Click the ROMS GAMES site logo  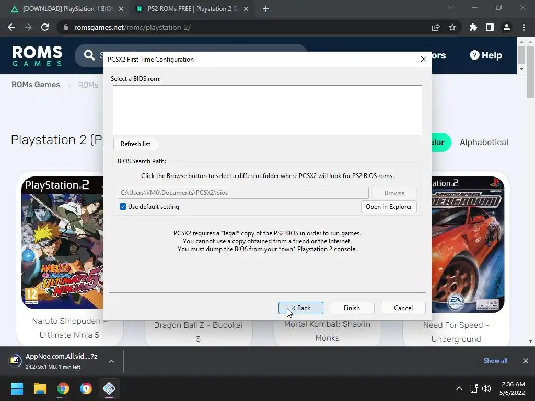coord(37,55)
